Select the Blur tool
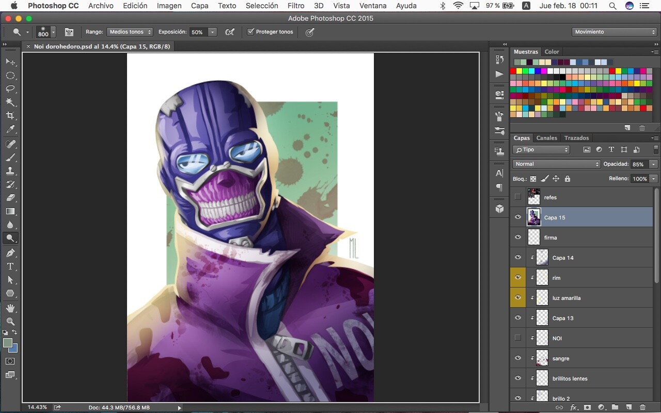The image size is (661, 413). click(10, 225)
